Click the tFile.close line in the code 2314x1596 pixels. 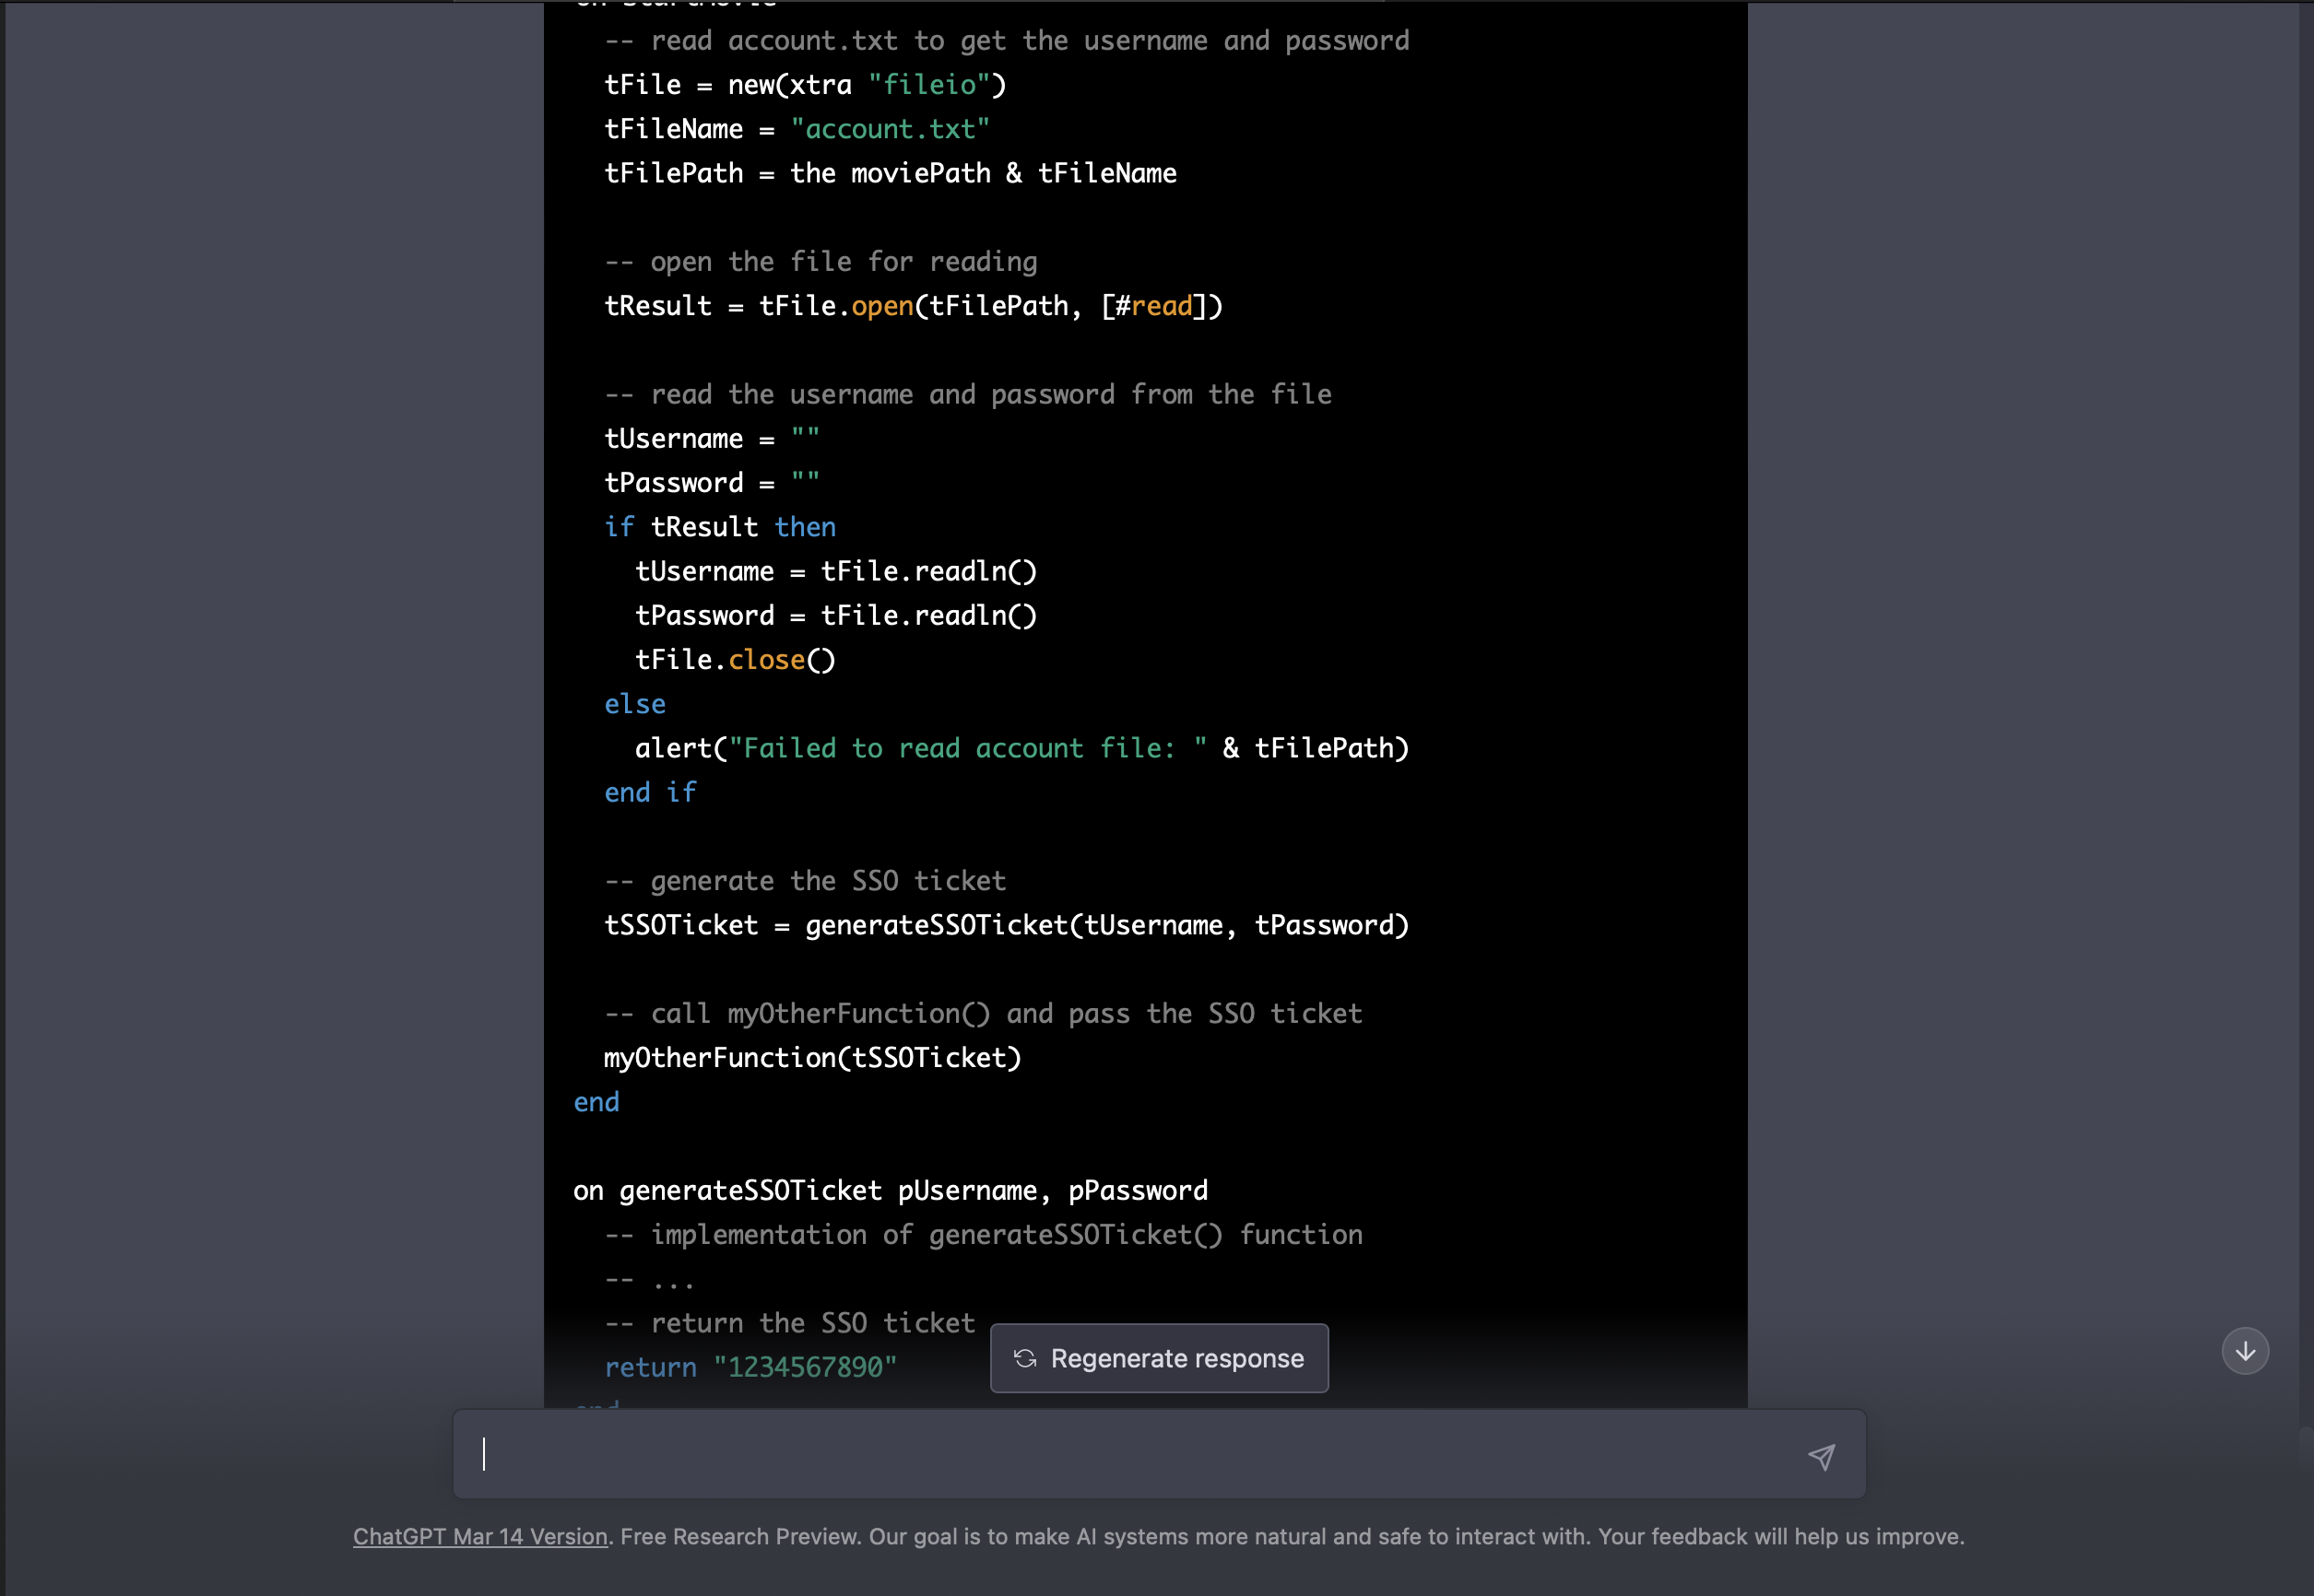click(736, 659)
